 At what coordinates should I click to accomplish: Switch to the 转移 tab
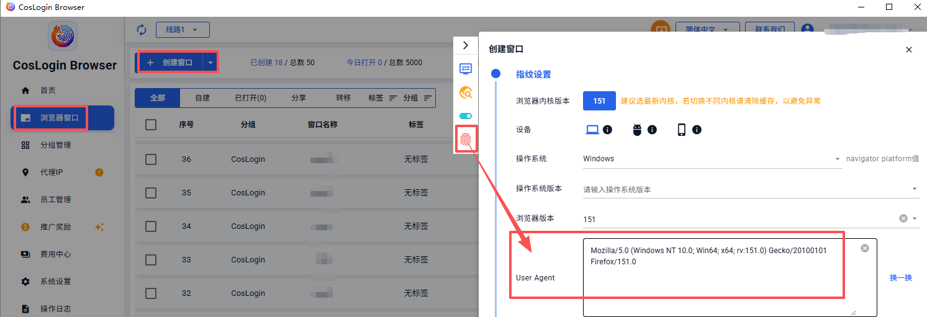[343, 98]
